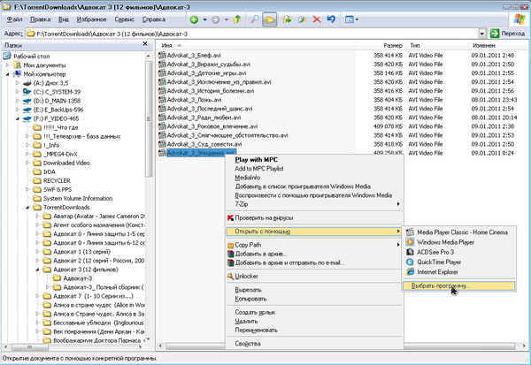
Task: Collapse the Адвокат 3 (12 фильмов) node
Action: click(x=37, y=270)
